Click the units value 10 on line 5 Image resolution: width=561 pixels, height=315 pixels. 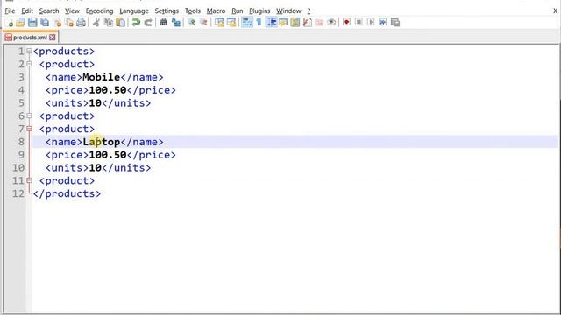96,103
